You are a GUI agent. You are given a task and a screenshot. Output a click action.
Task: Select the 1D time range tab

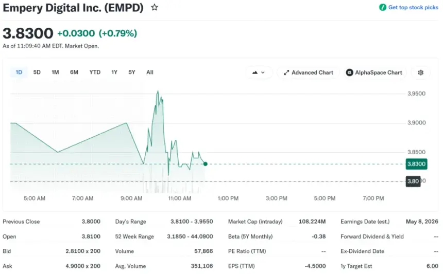click(x=19, y=72)
